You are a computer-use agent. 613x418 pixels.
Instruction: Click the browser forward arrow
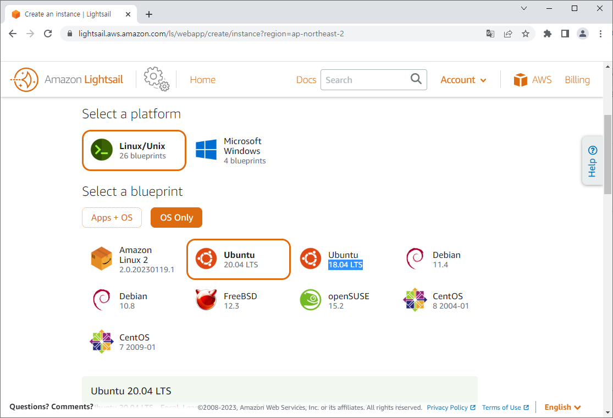[30, 34]
